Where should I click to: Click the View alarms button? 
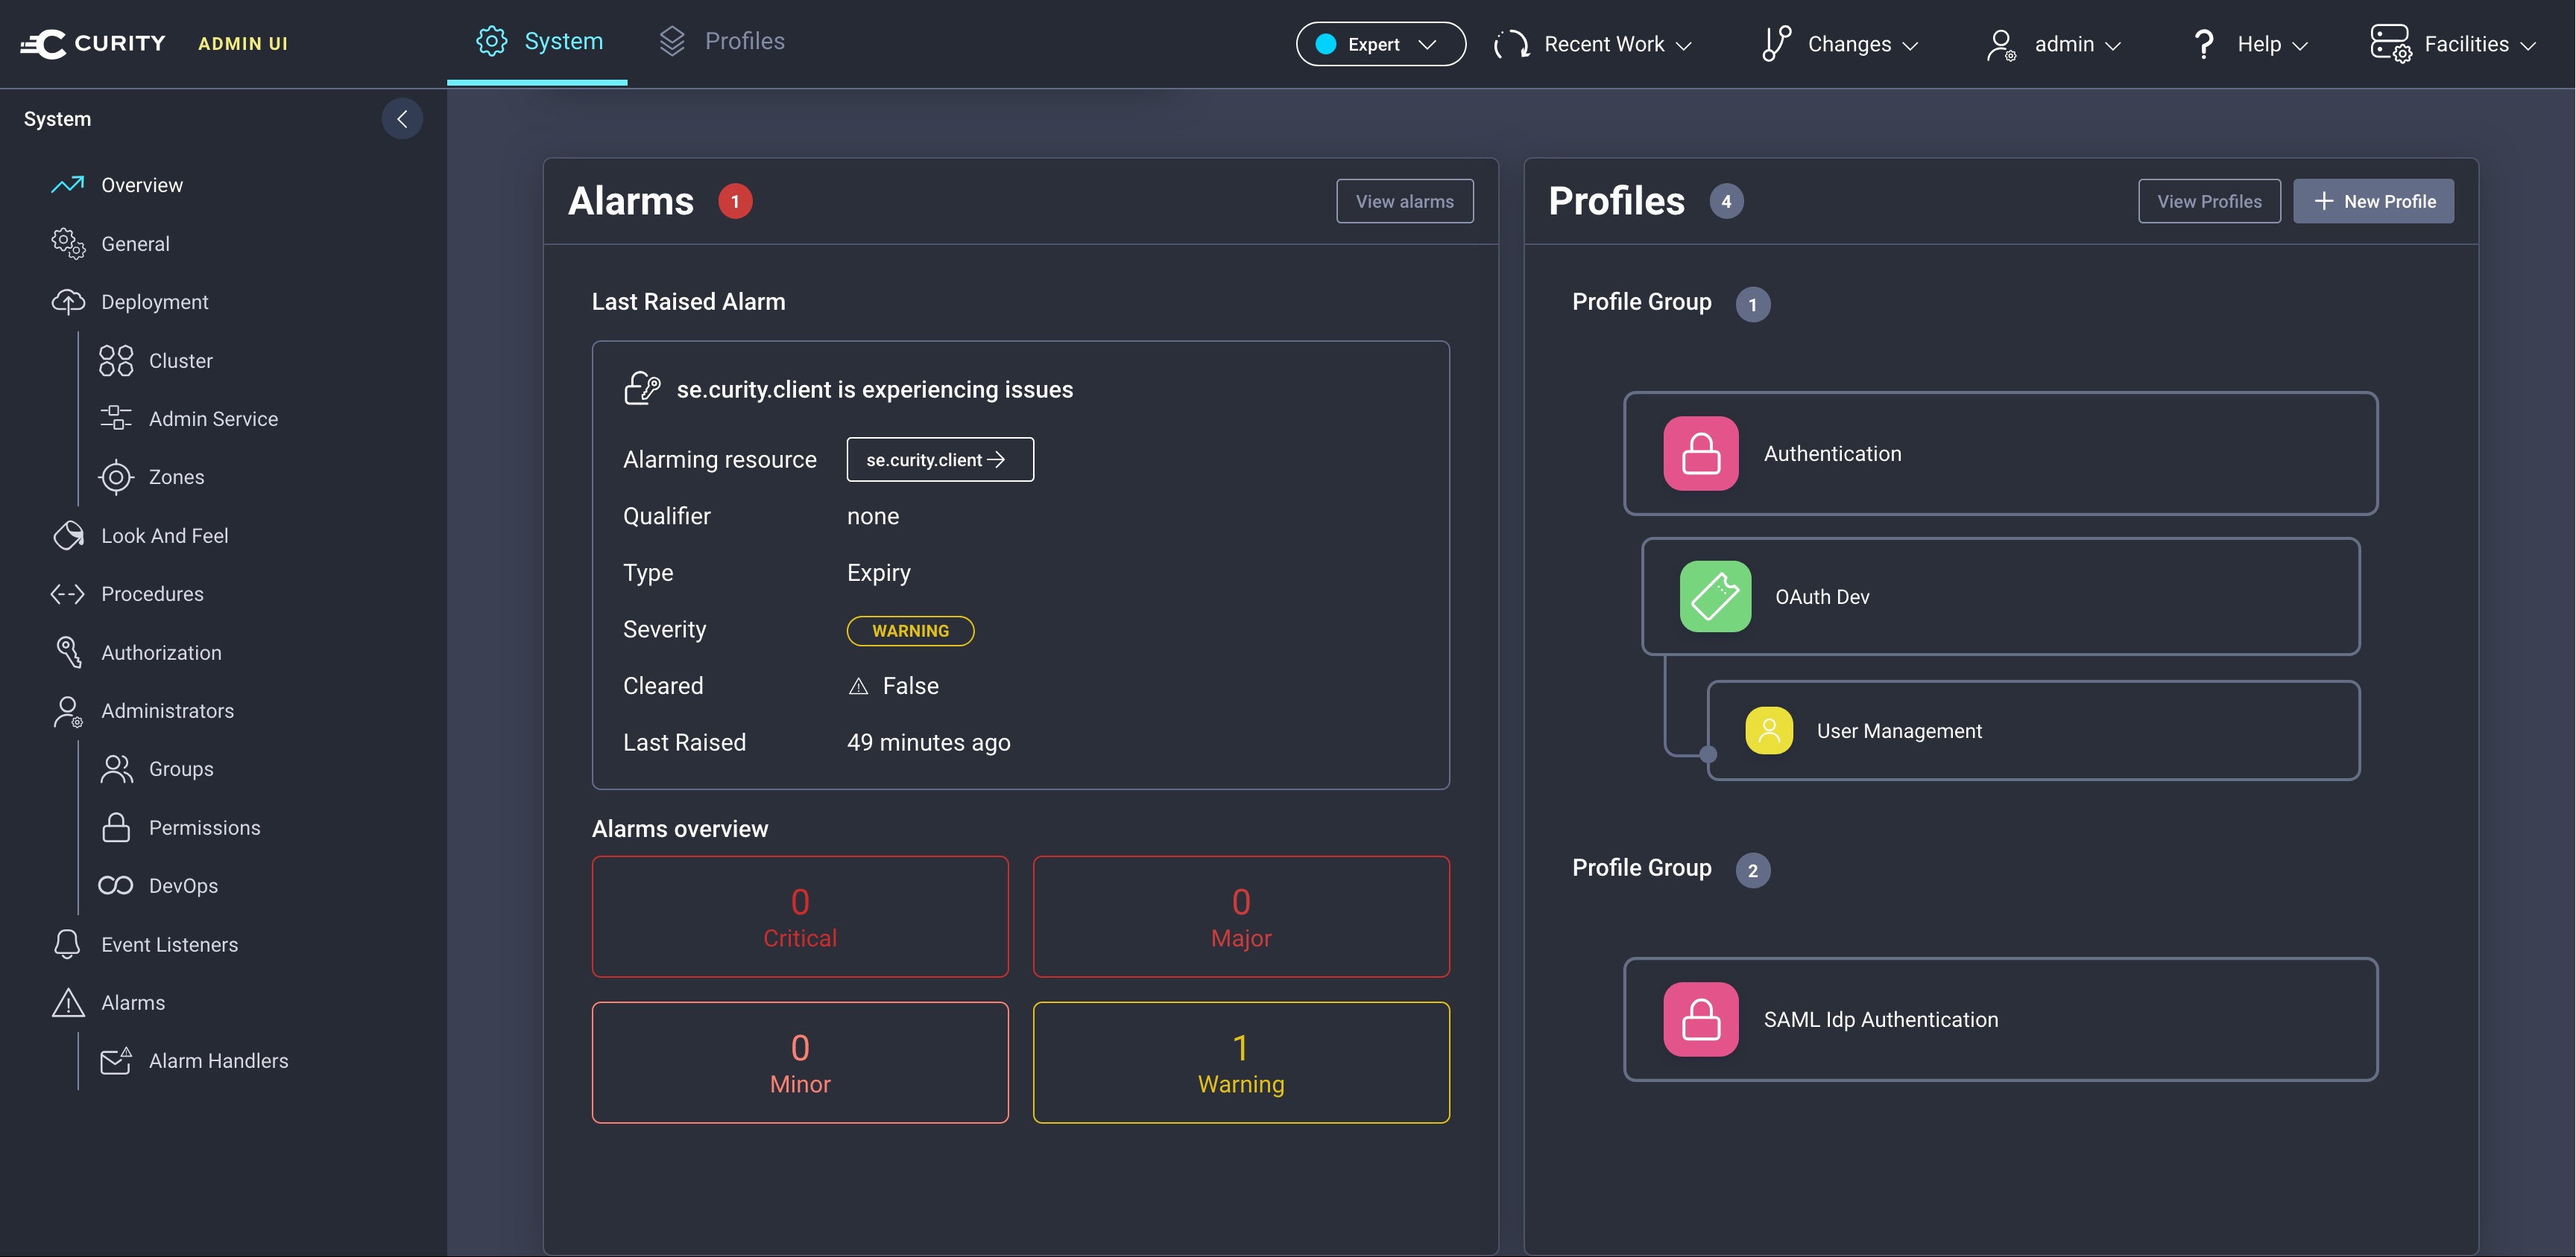pyautogui.click(x=1404, y=201)
